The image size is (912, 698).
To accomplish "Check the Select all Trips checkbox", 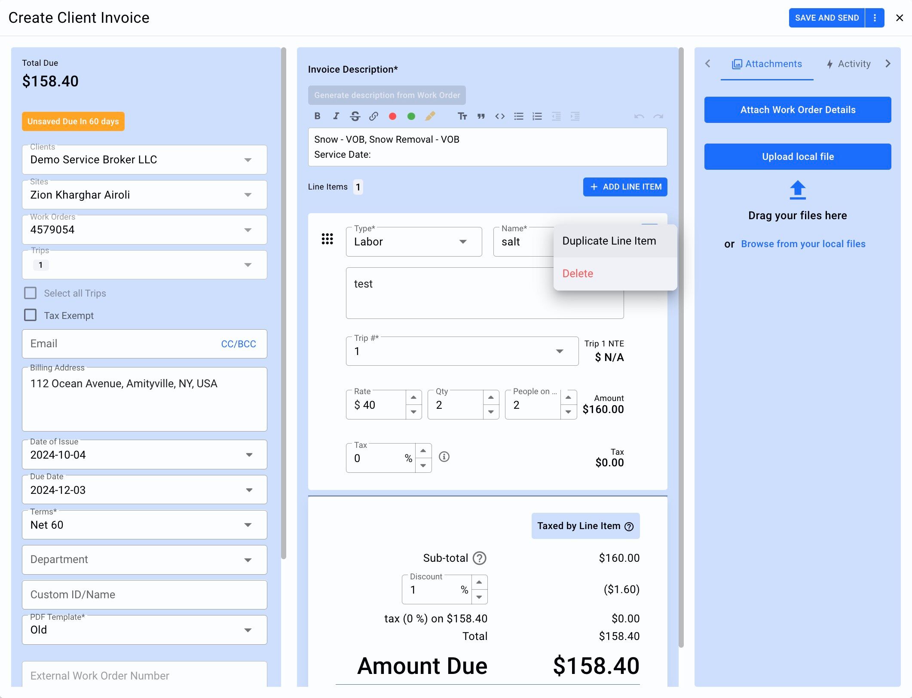I will [x=31, y=293].
